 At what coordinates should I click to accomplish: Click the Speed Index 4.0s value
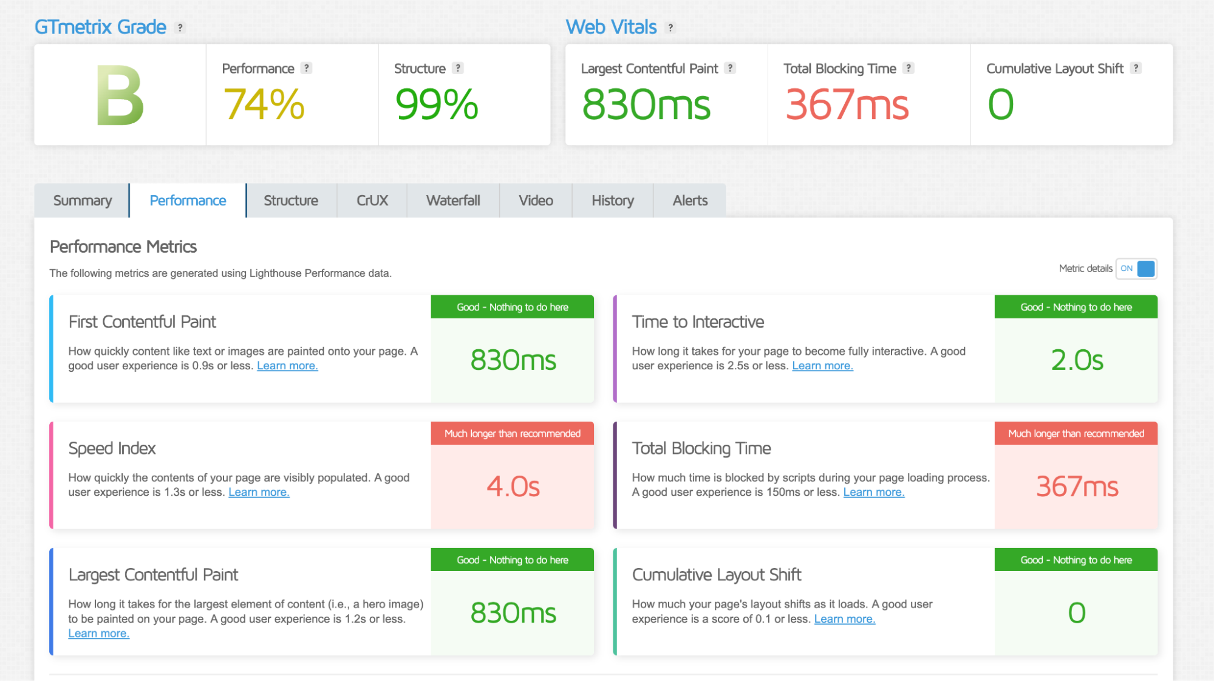pyautogui.click(x=513, y=487)
